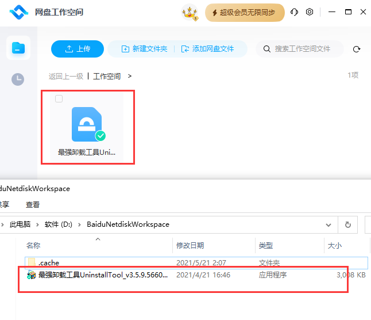Click 返回上一级 link
Viewport: 371px width, 320px height.
pyautogui.click(x=66, y=77)
